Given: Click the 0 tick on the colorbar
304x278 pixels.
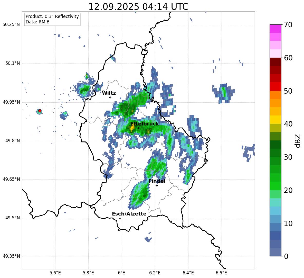Looking at the screenshot, I should 286,256.
